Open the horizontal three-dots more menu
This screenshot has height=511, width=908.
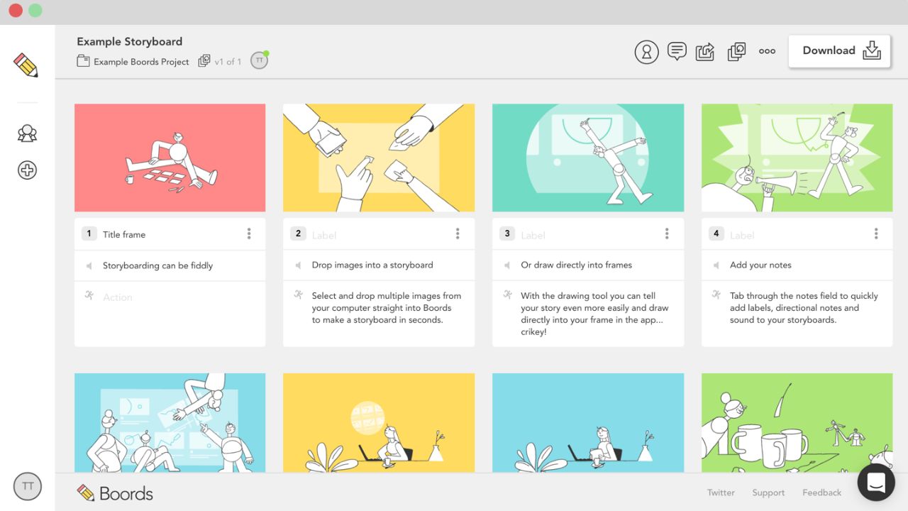click(x=767, y=51)
